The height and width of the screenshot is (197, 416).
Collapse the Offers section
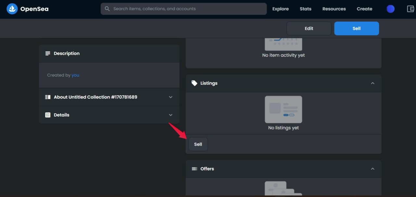372,168
